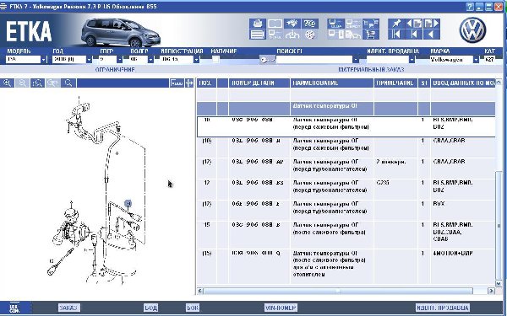The height and width of the screenshot is (316, 507).
Task: Expand the Модель dropdown
Action: (44, 60)
